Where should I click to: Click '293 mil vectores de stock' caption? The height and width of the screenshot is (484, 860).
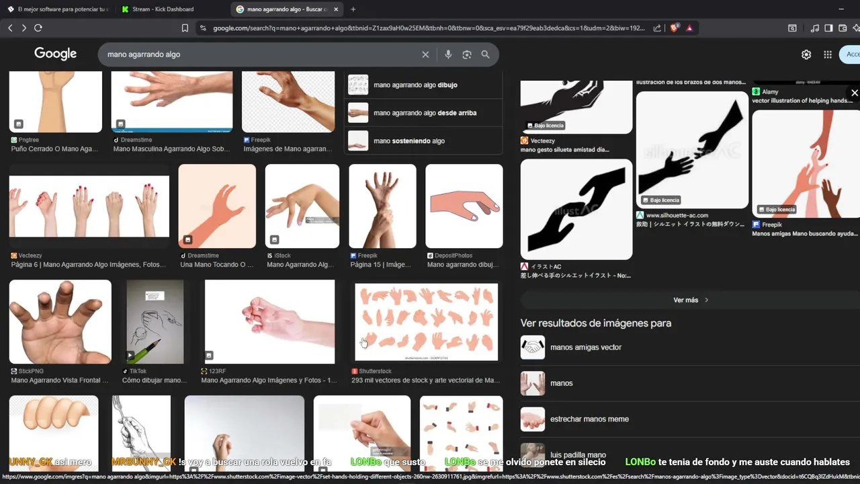coord(426,380)
